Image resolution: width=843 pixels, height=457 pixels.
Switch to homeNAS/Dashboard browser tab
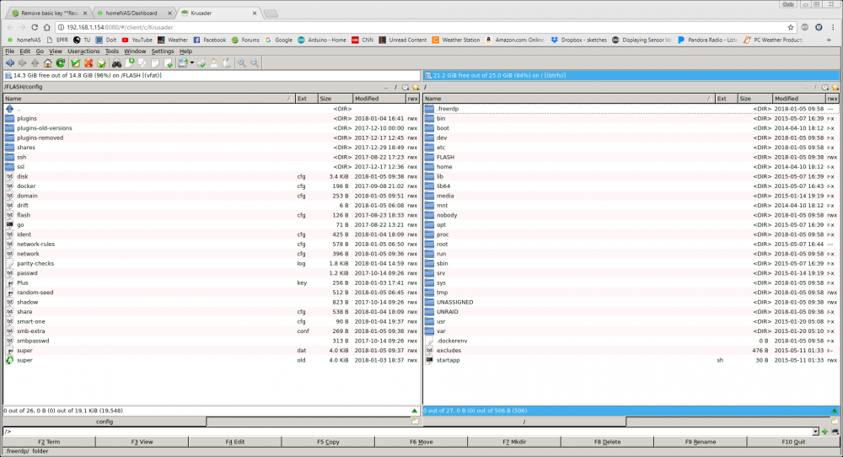pos(133,13)
